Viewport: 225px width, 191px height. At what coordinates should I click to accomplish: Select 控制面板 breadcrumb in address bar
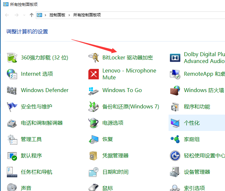click(57, 15)
